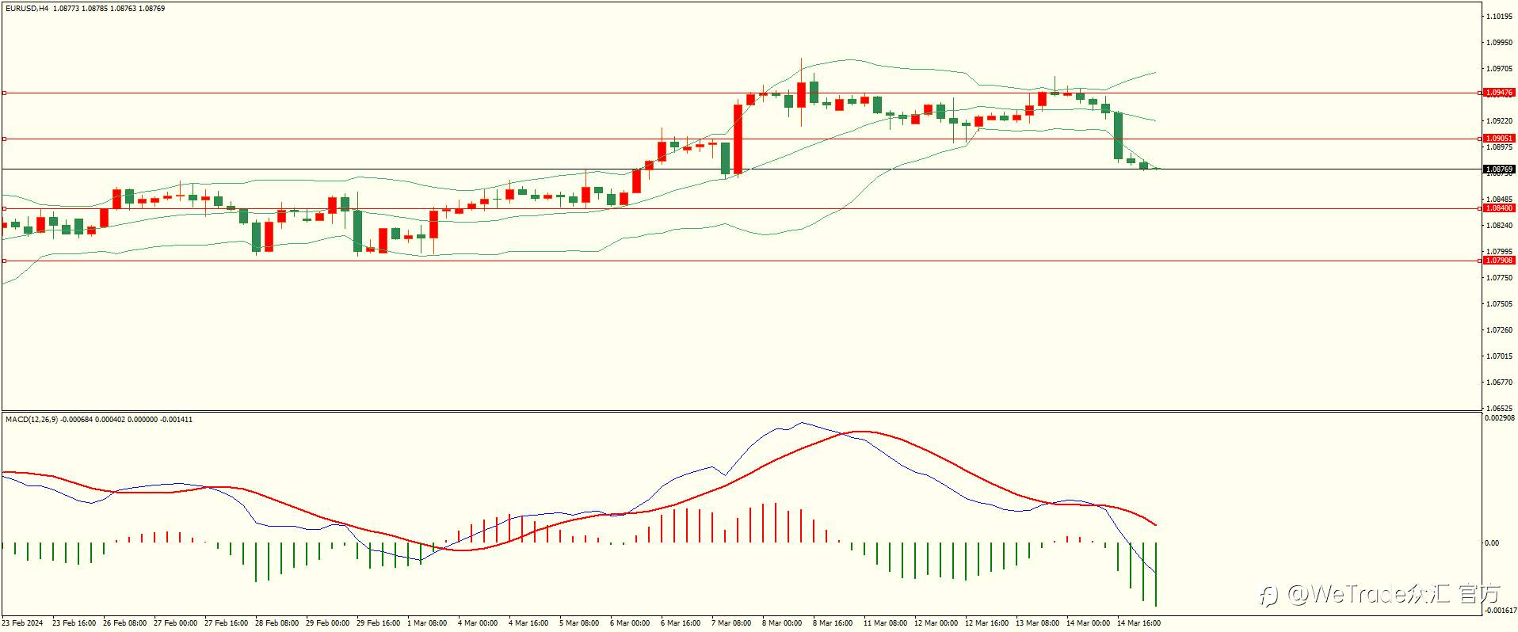
Task: Click the 8 Mar 16:00 time label
Action: [x=833, y=623]
